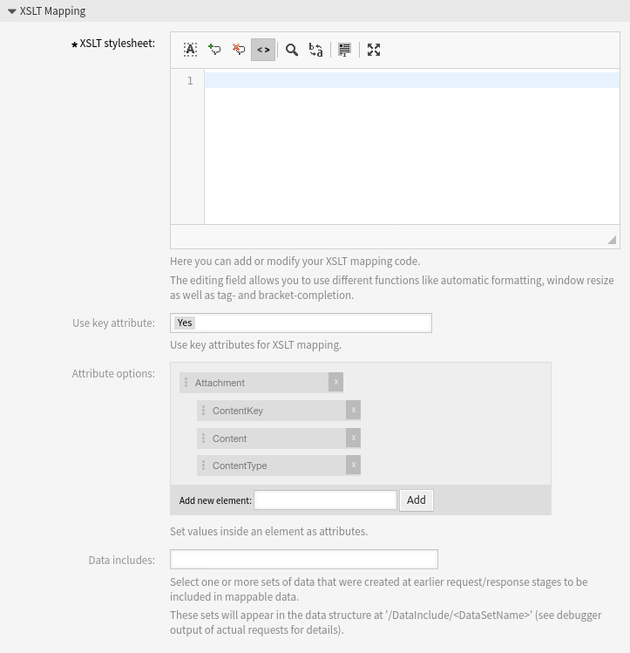Click the Attachment drag handle

186,383
